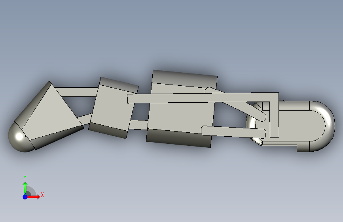Select the lower horizontal link rod

coord(233,131)
